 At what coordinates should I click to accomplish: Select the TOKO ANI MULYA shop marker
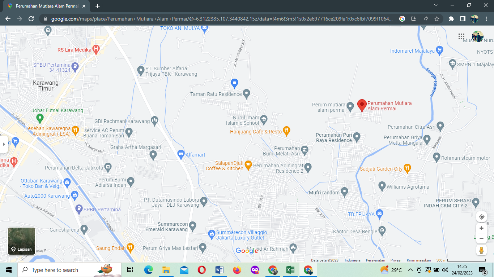[205, 29]
